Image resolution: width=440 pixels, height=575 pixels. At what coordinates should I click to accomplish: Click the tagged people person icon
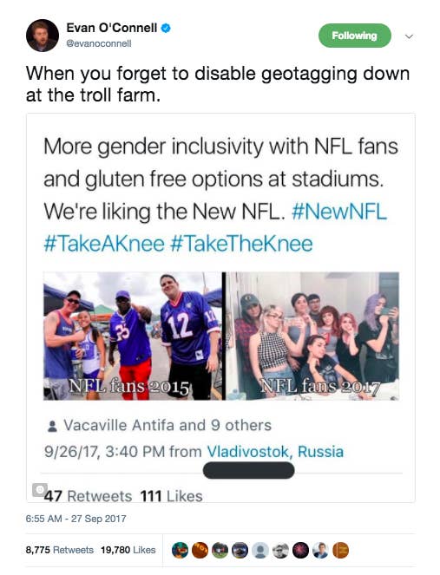[x=52, y=426]
